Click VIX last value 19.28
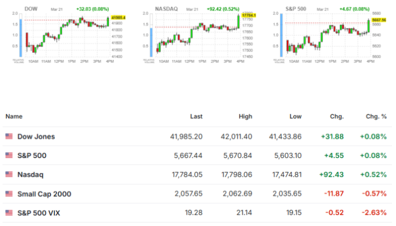396x226 pixels. point(193,212)
